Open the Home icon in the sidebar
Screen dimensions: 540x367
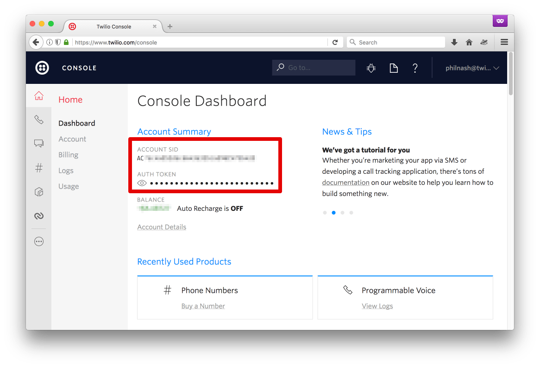tap(39, 96)
